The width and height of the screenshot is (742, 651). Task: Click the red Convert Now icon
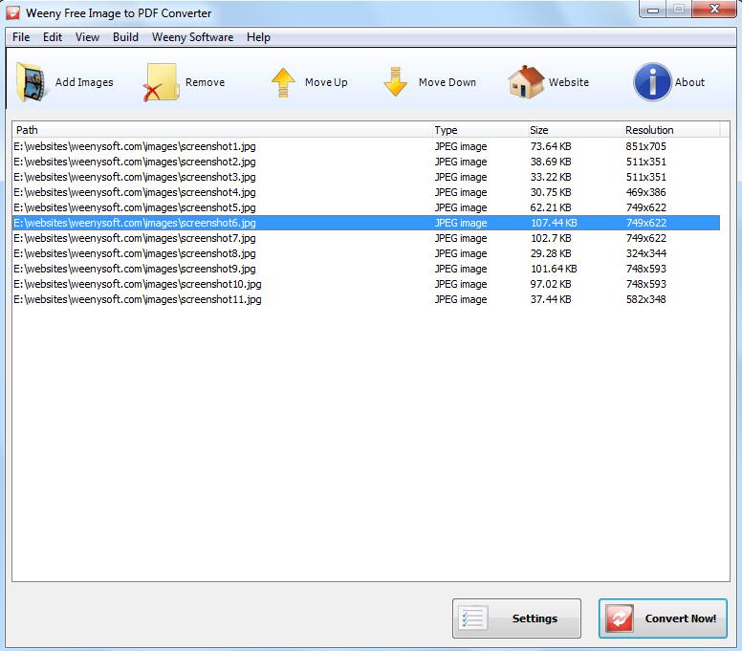click(621, 618)
